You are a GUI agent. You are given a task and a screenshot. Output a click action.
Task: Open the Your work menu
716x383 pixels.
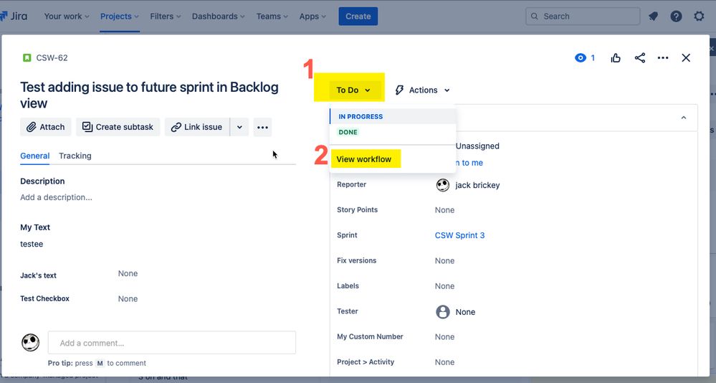(x=67, y=16)
